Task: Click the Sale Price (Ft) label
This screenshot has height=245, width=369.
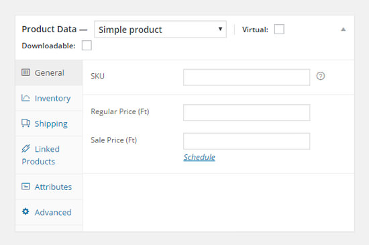Action: (114, 140)
